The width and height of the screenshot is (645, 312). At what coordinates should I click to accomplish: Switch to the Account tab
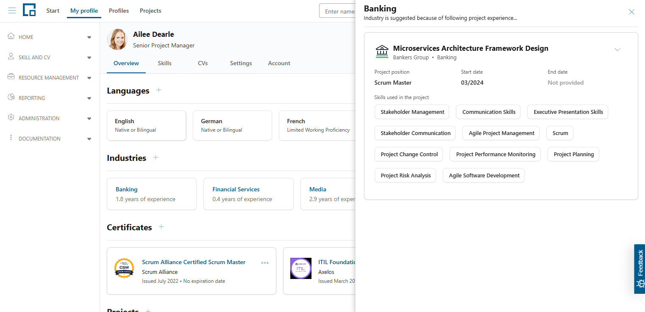pos(279,63)
